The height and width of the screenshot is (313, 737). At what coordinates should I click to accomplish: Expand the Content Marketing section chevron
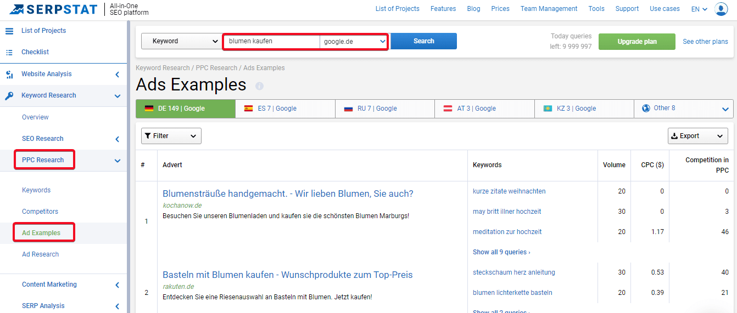pos(117,285)
